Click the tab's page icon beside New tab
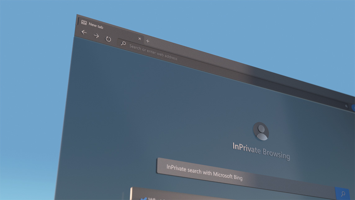The height and width of the screenshot is (200, 355). (x=84, y=22)
